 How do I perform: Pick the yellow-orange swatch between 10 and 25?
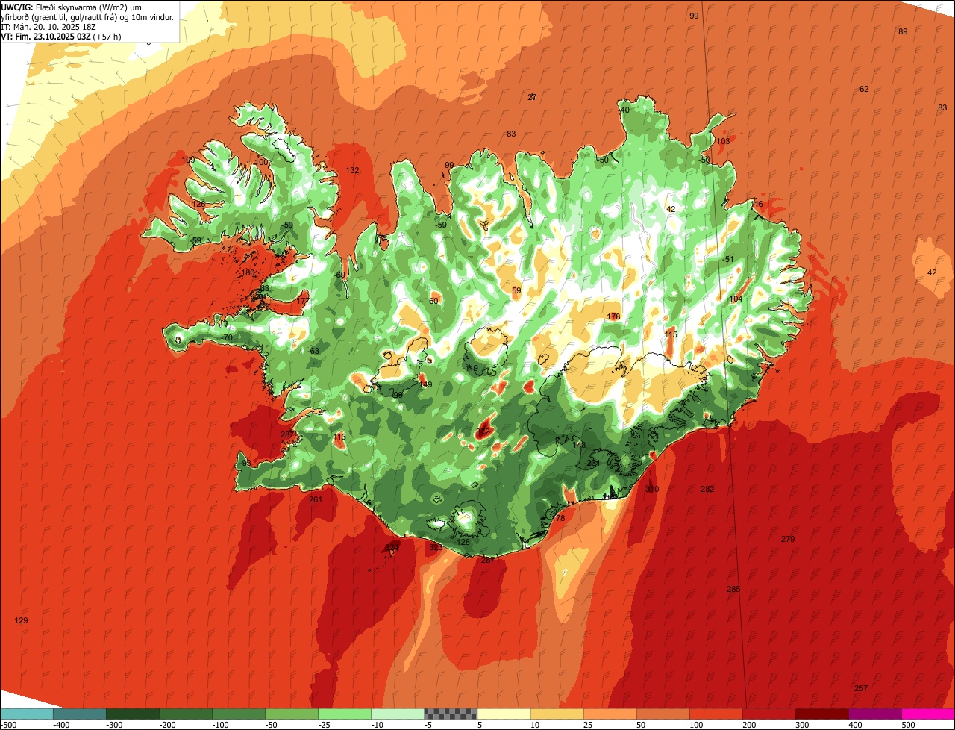tap(556, 714)
